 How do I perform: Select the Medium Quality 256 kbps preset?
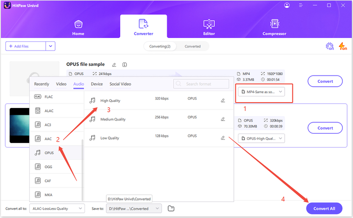click(159, 119)
